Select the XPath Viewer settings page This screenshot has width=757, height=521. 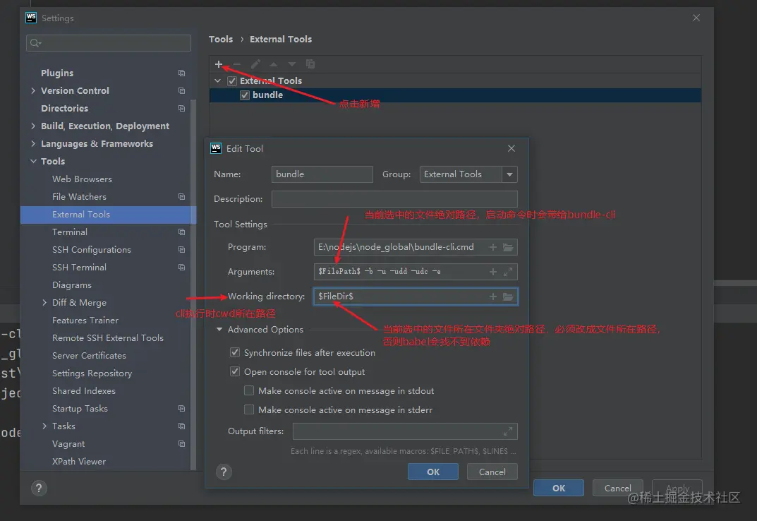pos(79,462)
